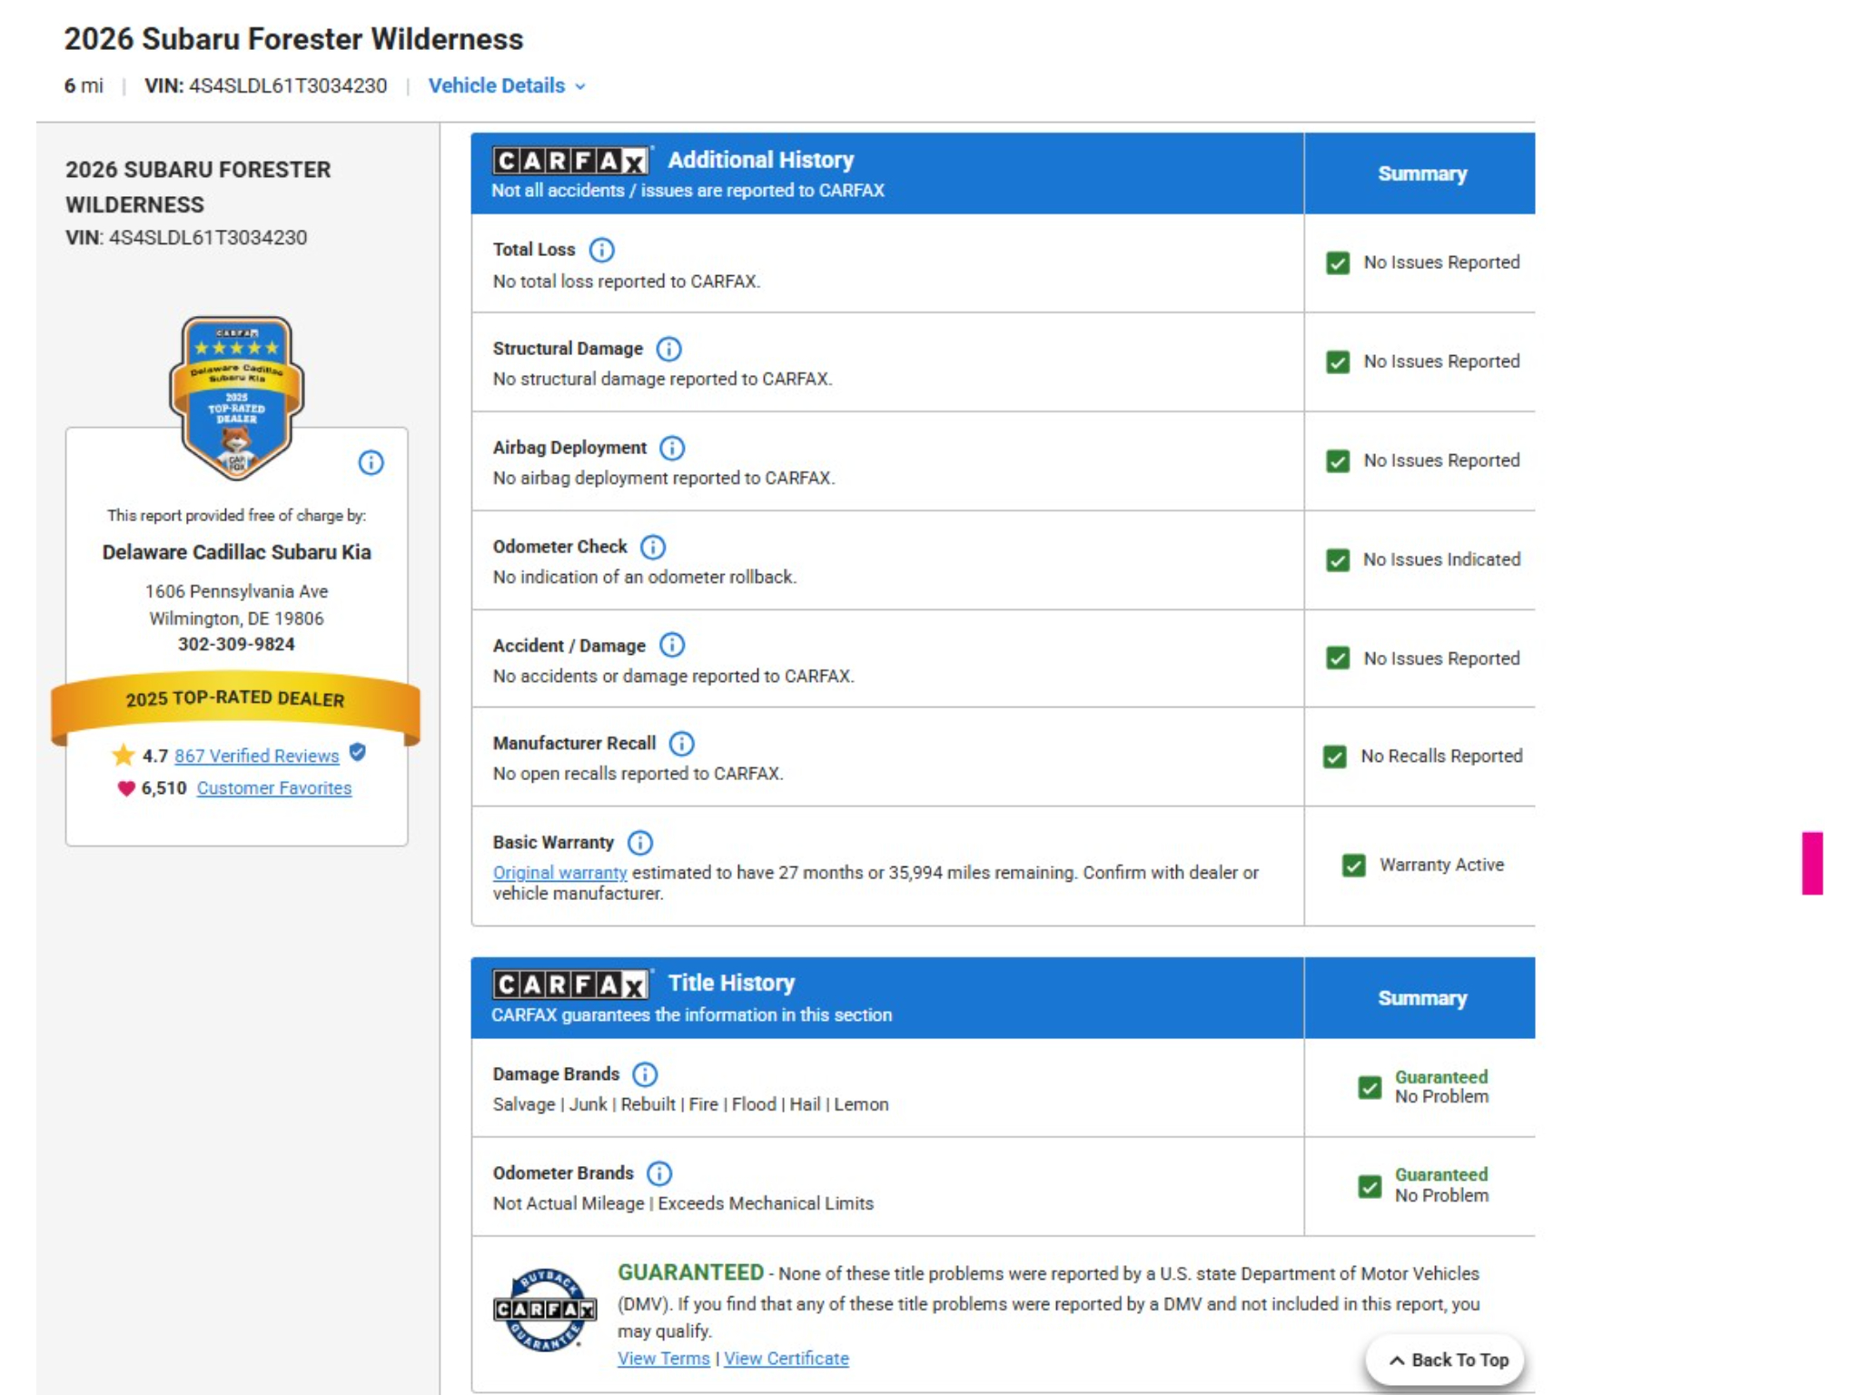This screenshot has width=1860, height=1395.
Task: Open Airbag Deployment info icon
Action: click(672, 448)
